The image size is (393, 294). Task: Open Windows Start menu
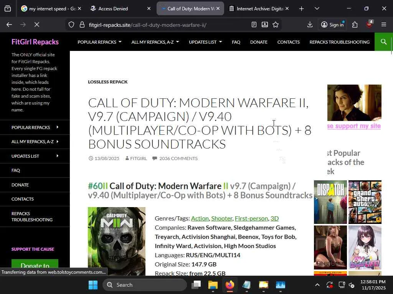click(x=93, y=285)
